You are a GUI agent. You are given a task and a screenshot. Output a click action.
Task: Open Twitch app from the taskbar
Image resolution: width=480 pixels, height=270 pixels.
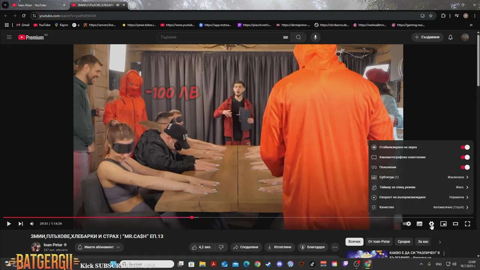click(345, 264)
